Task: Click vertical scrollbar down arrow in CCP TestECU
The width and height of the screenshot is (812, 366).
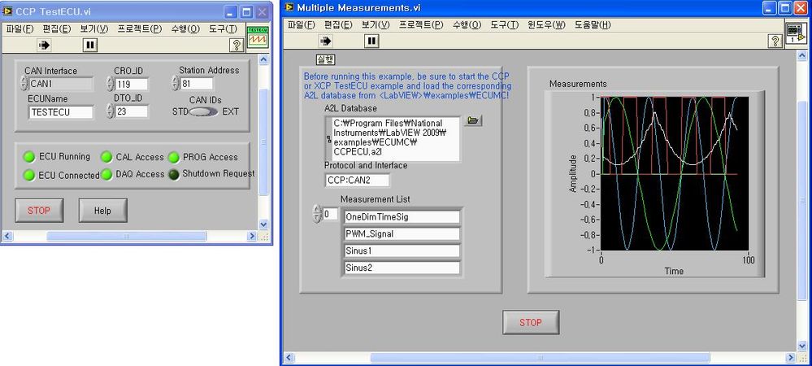Action: pos(263,224)
